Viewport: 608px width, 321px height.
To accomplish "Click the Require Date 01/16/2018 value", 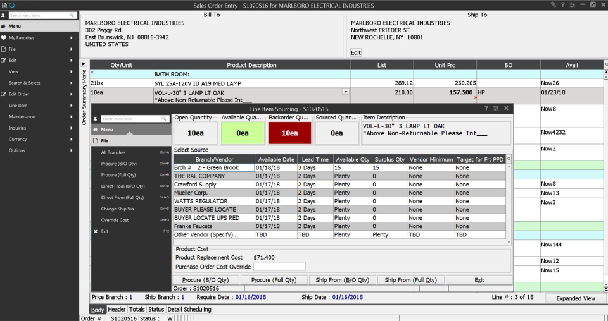I will point(251,297).
